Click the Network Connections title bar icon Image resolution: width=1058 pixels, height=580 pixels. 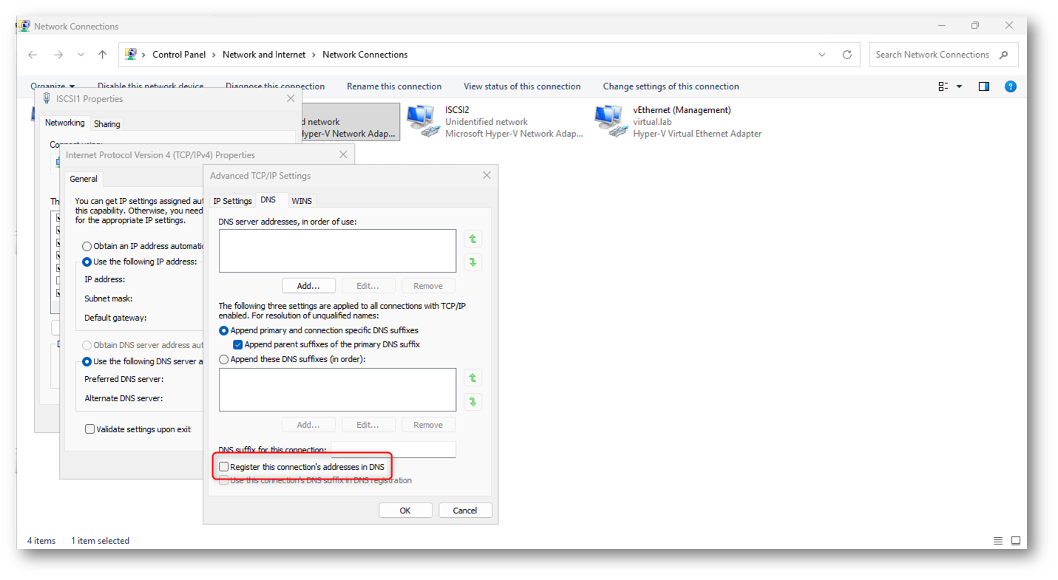tap(24, 26)
